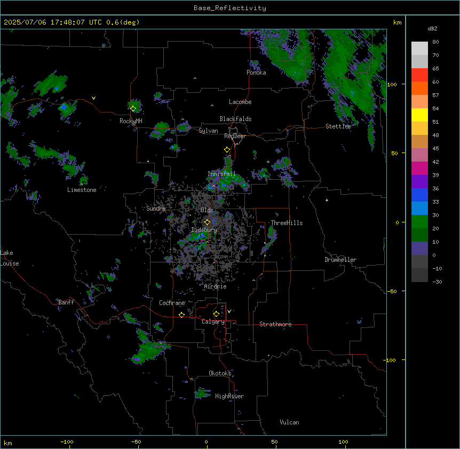The image size is (460, 449).
Task: Select the Sylvan label
Action: pos(208,131)
